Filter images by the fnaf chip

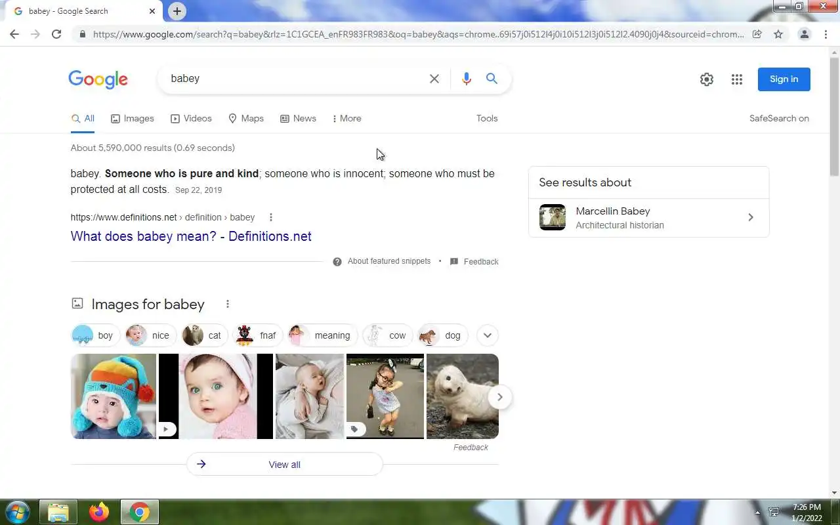pos(257,335)
